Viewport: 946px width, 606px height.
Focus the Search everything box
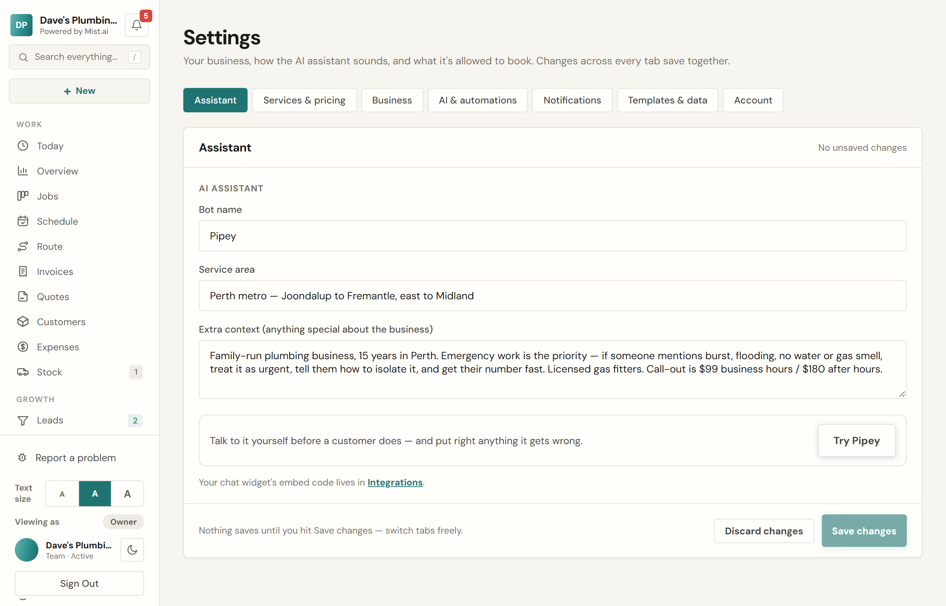click(79, 57)
